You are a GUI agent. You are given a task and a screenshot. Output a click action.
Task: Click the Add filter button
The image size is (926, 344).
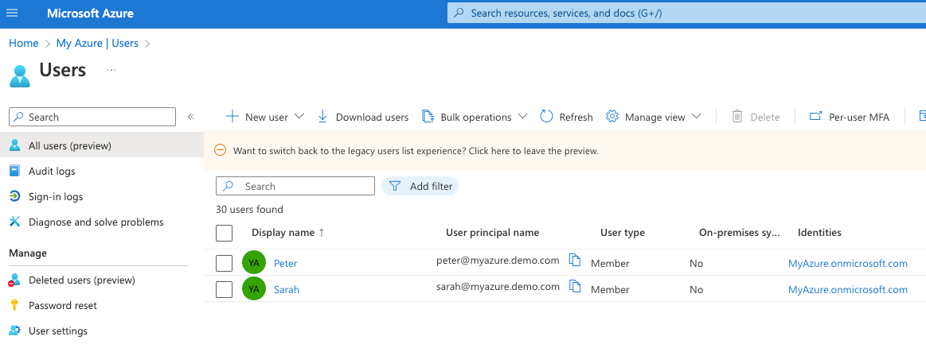click(420, 186)
